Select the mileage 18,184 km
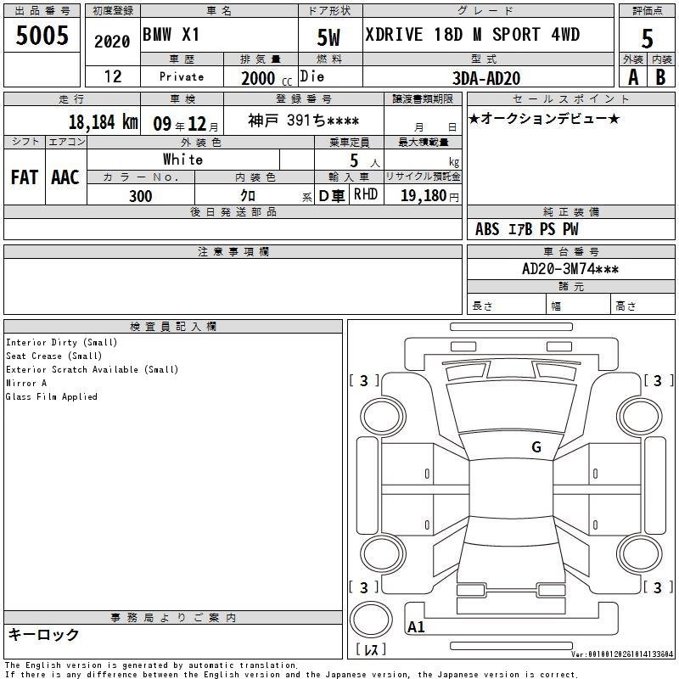This screenshot has width=679, height=679. coord(103,121)
